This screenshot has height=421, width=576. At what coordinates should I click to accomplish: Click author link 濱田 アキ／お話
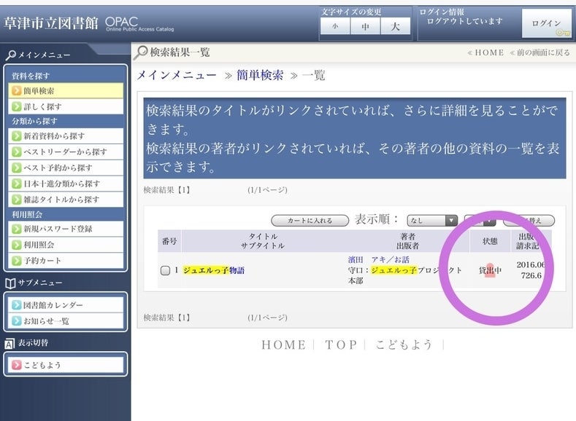click(378, 259)
